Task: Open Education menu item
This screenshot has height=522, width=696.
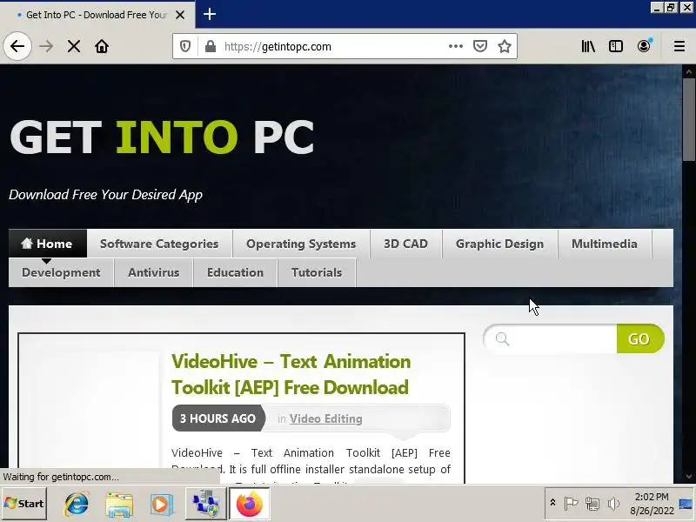Action: (x=235, y=272)
